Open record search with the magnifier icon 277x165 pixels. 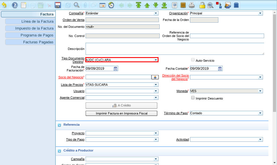coord(76,5)
